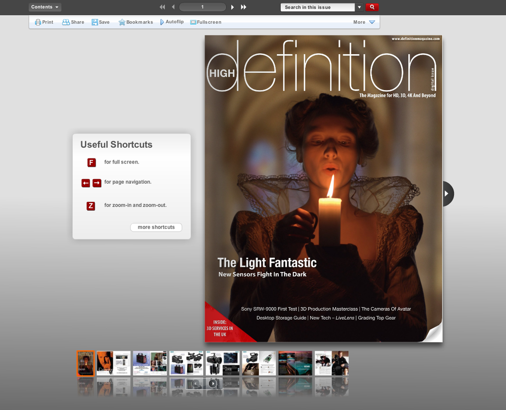This screenshot has width=506, height=410.
Task: Jump to first page with double-left arrow
Action: (x=162, y=7)
